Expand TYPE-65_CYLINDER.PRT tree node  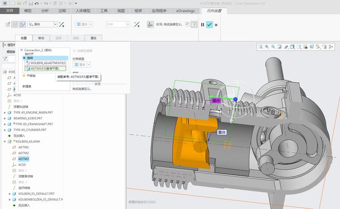coord(5,130)
